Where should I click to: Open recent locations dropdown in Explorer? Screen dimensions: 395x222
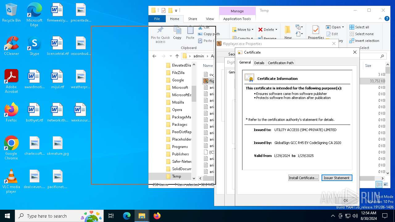[x=171, y=56]
